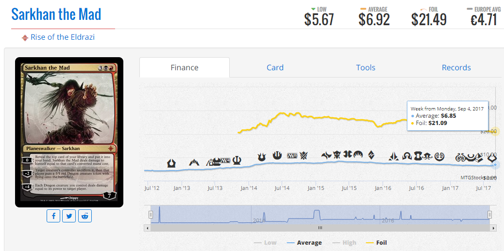The width and height of the screenshot is (504, 251).
Task: Click the AVERAGE price $6.92 value
Action: click(x=374, y=20)
